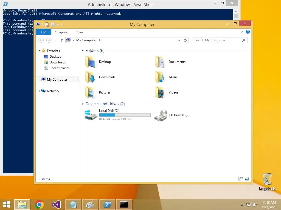Click the chevron after My Computer breadcrumb
281x210 pixels.
coord(100,40)
